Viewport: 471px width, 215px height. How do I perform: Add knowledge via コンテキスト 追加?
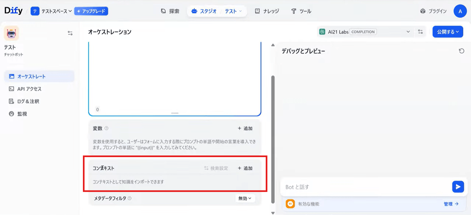click(245, 168)
